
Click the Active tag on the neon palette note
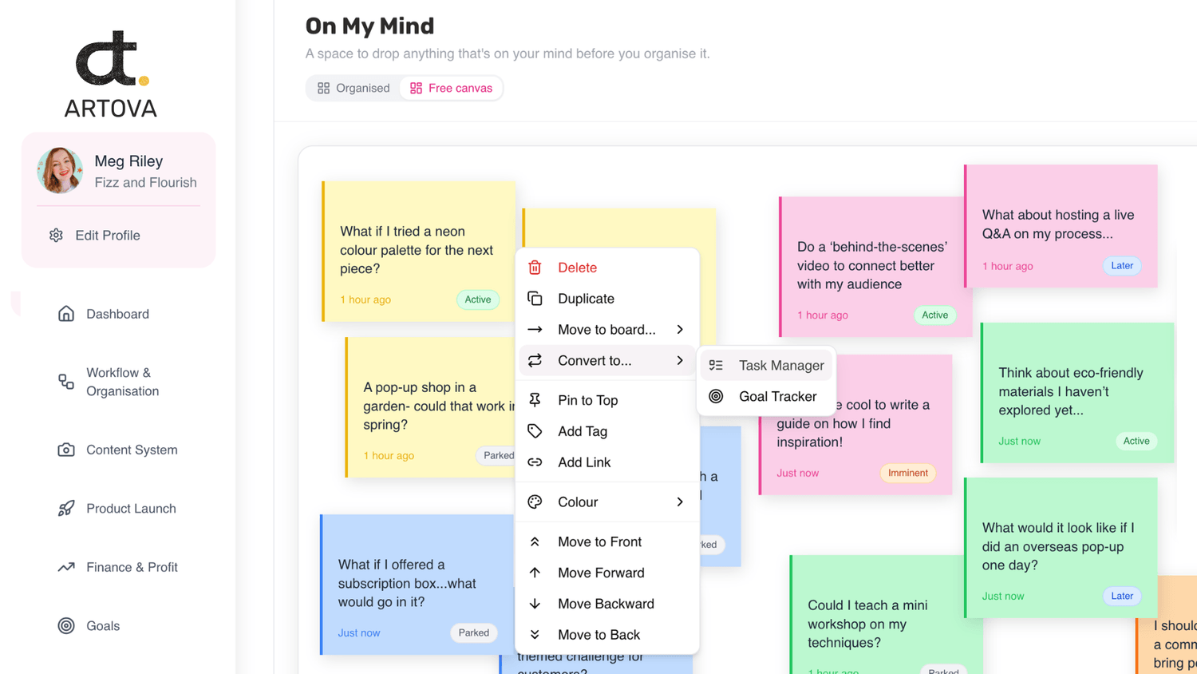(478, 299)
